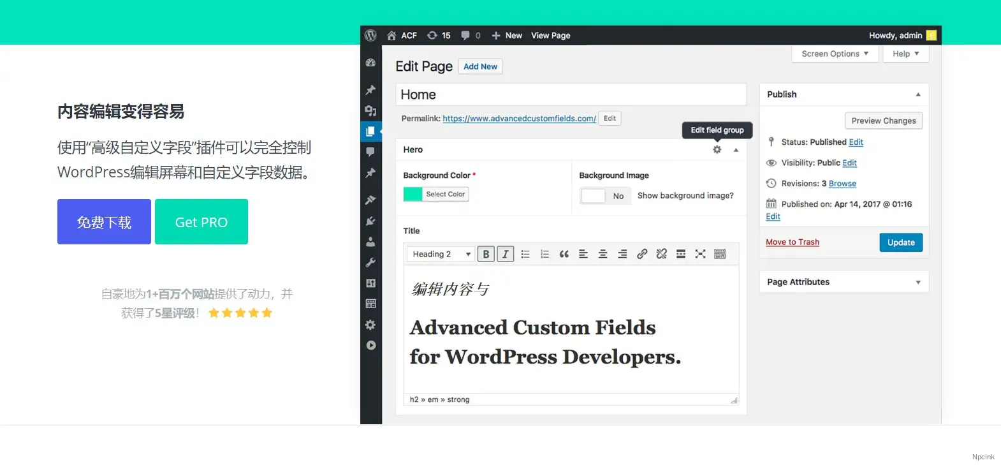Align text left in editor
This screenshot has height=467, width=1001.
583,254
